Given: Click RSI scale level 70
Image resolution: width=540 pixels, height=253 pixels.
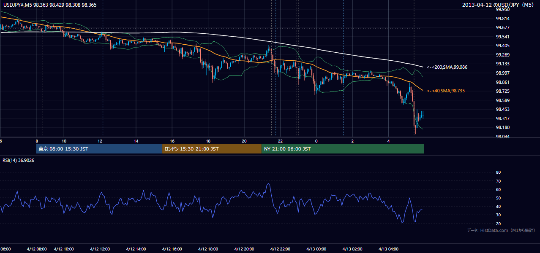Looking at the screenshot, I should tap(498, 181).
